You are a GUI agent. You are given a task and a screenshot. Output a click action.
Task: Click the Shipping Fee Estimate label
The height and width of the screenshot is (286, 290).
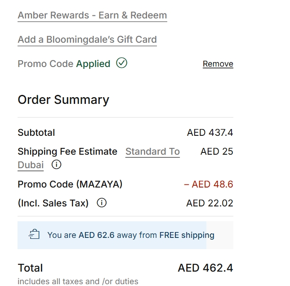[x=67, y=152]
